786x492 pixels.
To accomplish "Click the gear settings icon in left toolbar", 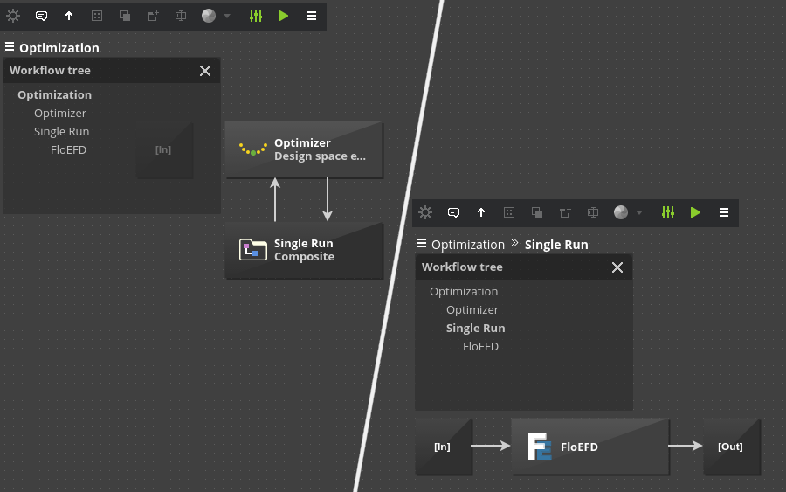I will tap(13, 16).
